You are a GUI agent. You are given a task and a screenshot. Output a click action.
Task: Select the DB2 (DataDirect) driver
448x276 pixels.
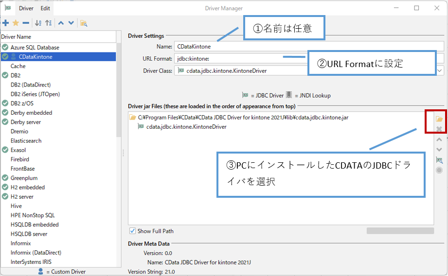pyautogui.click(x=31, y=85)
